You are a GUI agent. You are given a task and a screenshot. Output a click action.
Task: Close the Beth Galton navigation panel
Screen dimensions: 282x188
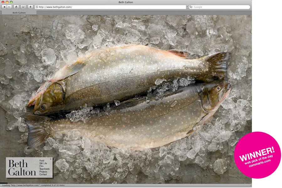pyautogui.click(x=51, y=159)
